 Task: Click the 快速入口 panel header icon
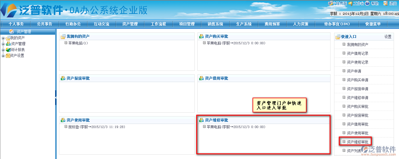coord(338,37)
